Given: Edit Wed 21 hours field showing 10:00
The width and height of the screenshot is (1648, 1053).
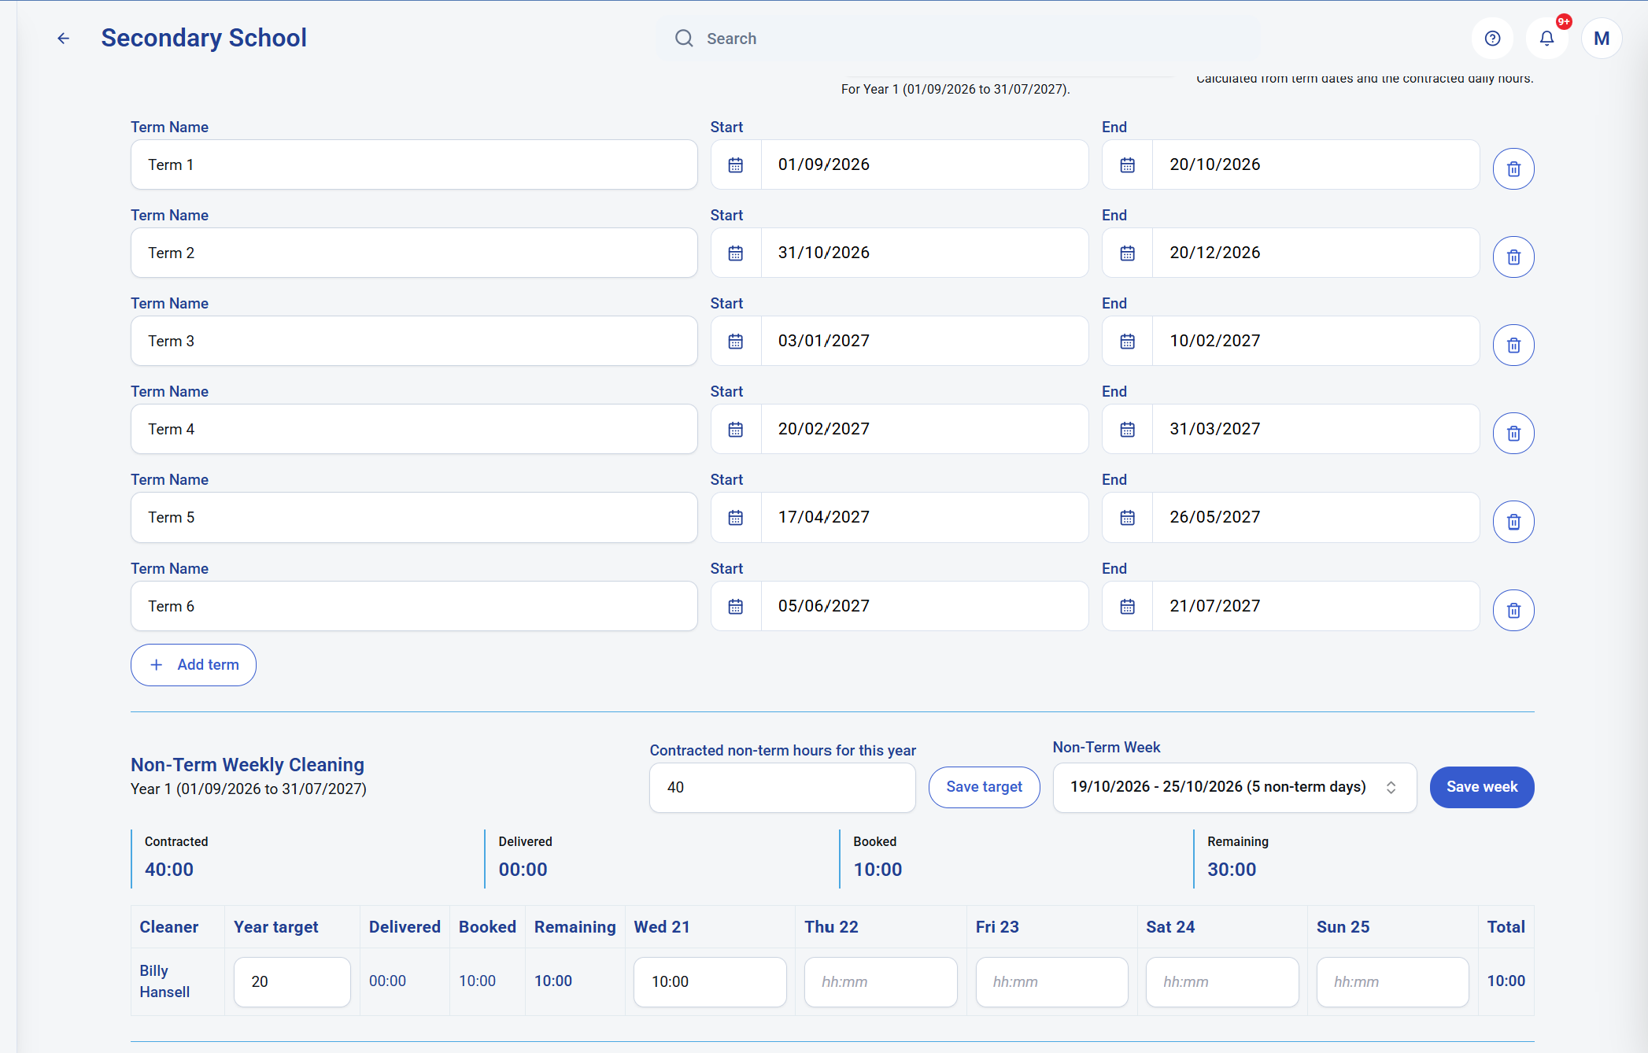Looking at the screenshot, I should click(x=710, y=981).
